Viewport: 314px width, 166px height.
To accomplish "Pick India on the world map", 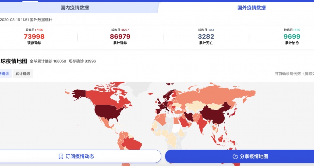I will pos(203,124).
